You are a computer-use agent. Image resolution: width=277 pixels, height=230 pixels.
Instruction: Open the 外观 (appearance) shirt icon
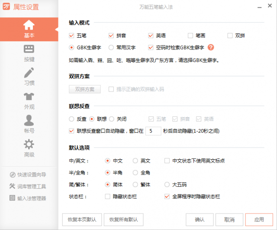[x=29, y=96]
